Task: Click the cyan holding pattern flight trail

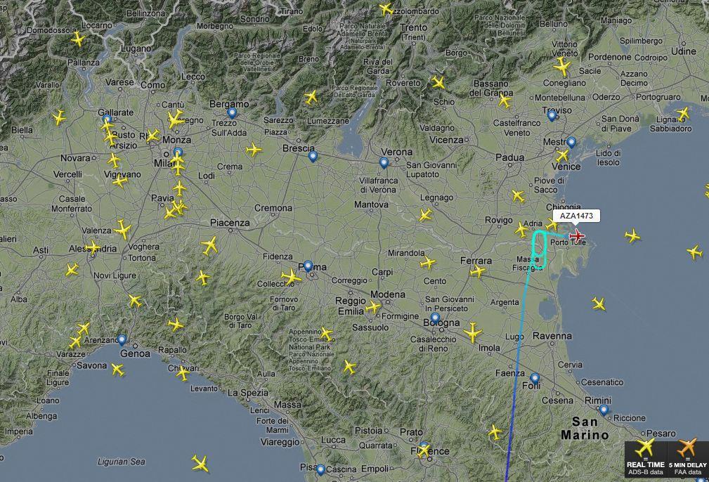Action: 539,249
